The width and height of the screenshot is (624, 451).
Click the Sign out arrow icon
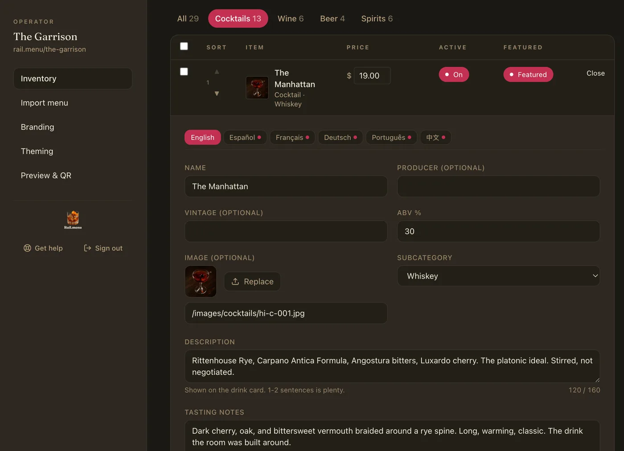point(87,248)
